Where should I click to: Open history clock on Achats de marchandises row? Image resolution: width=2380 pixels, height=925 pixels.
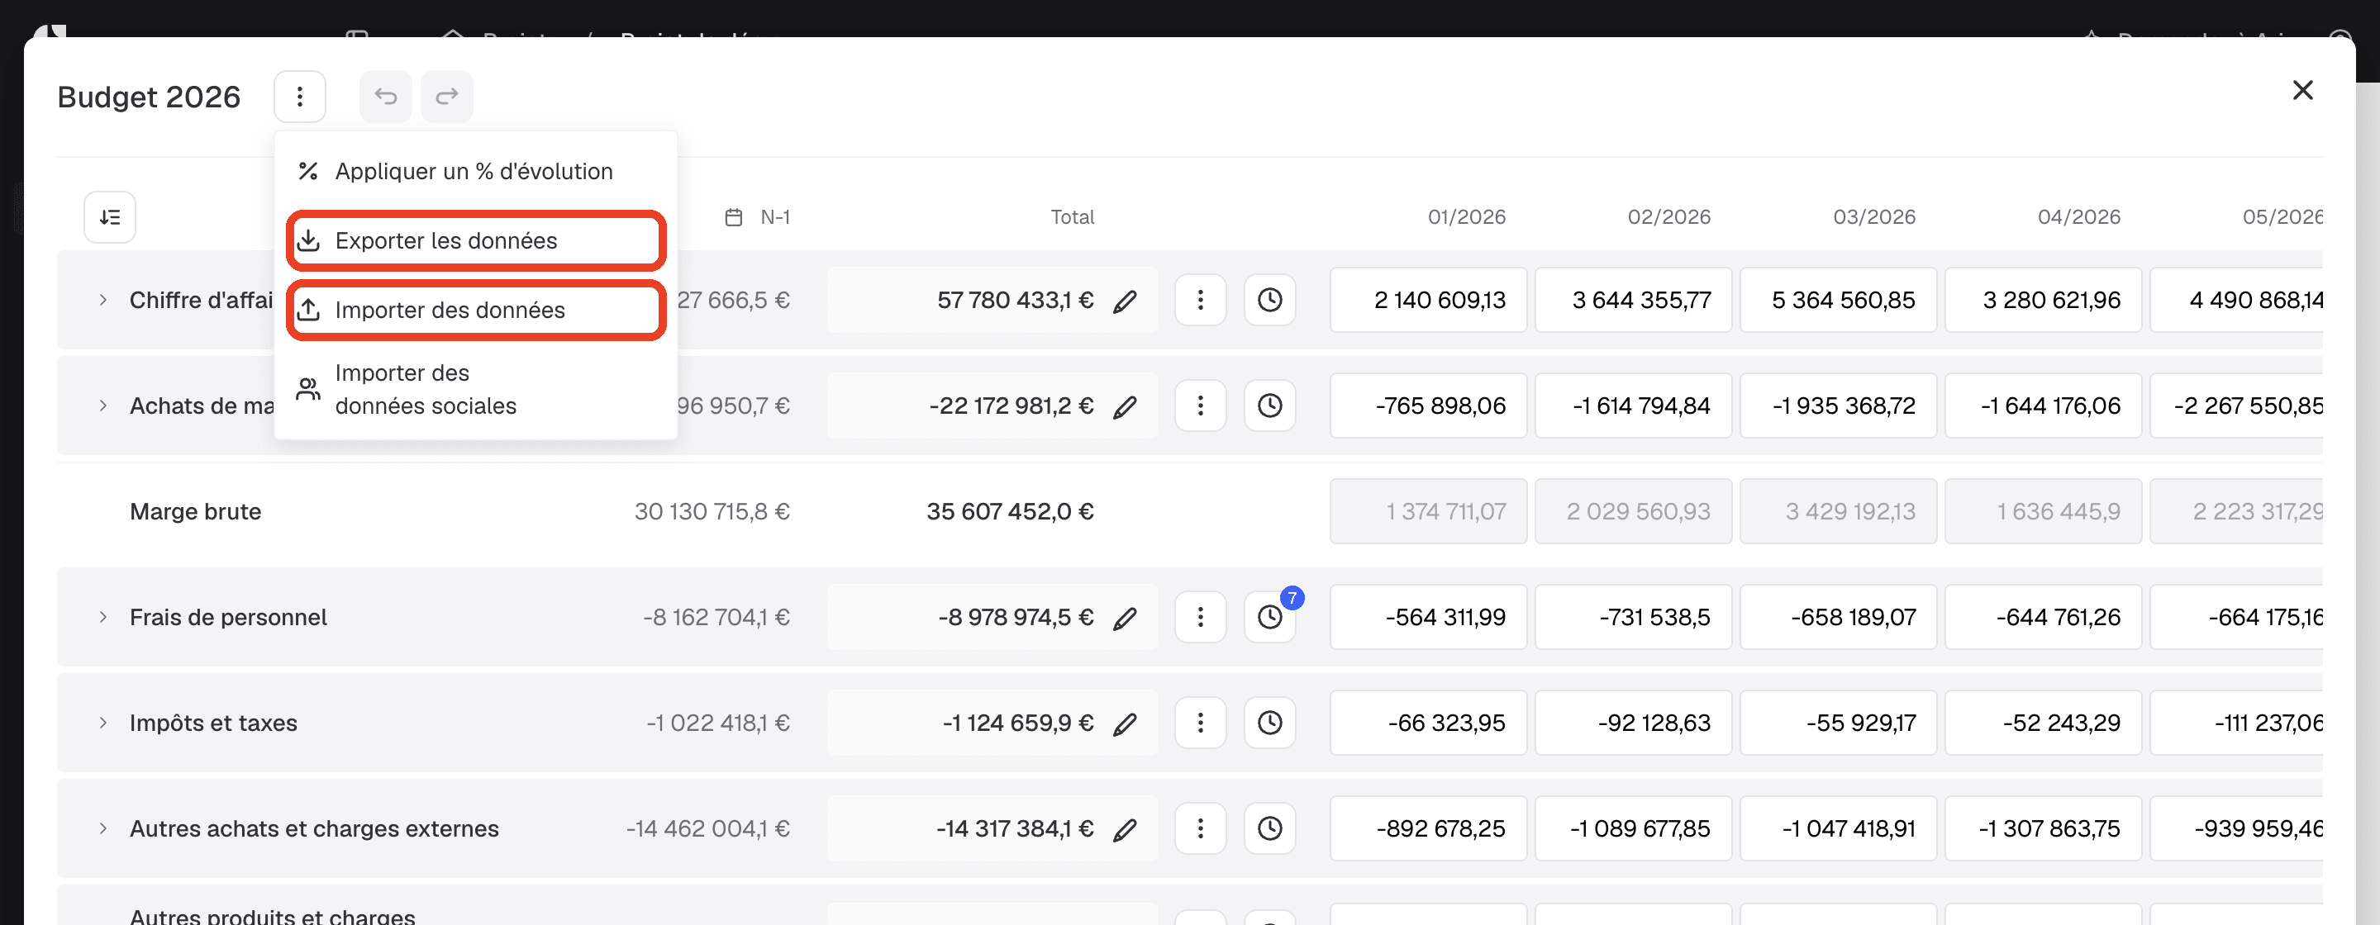[1269, 406]
